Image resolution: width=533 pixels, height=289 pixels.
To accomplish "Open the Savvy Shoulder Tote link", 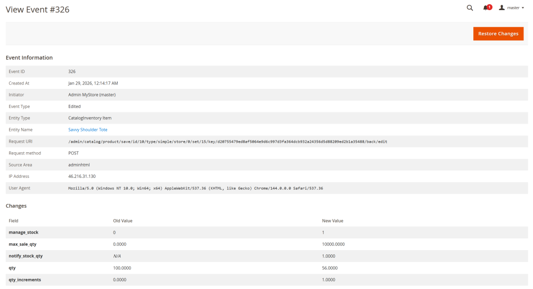I will coord(88,130).
